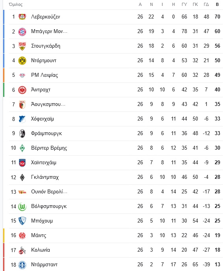223x271 pixels.
Task: Click the ΓΔ goal difference header
Action: (x=206, y=4)
